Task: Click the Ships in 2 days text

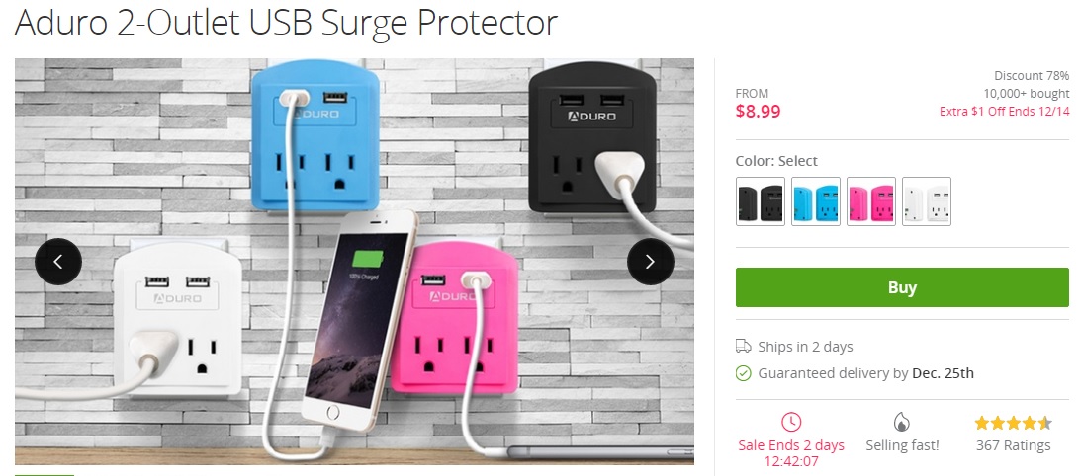Action: [805, 347]
